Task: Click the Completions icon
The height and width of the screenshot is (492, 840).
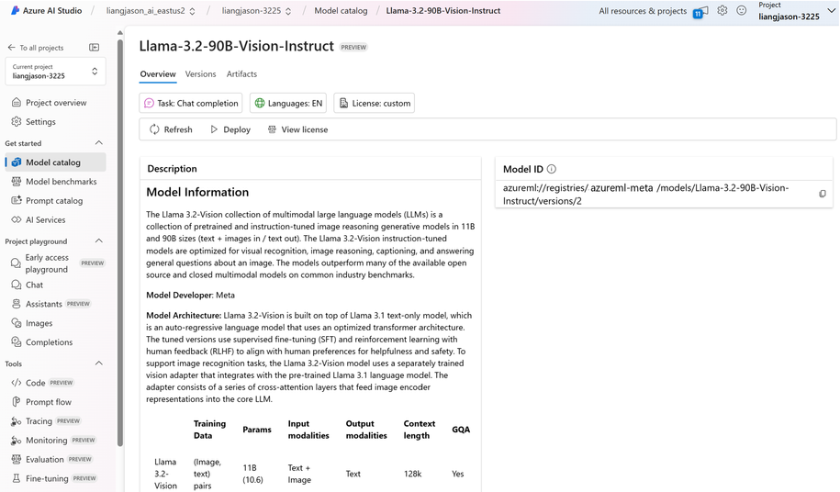Action: coord(17,342)
